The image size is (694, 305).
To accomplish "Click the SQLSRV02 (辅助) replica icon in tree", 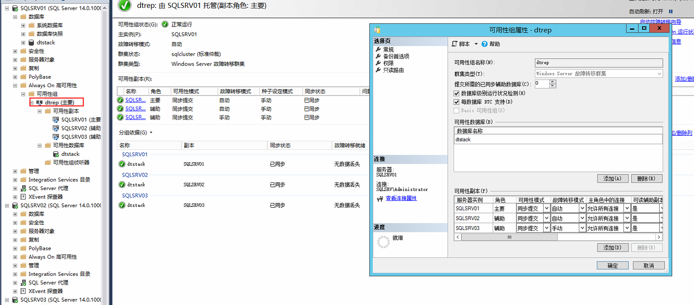I will 56,128.
